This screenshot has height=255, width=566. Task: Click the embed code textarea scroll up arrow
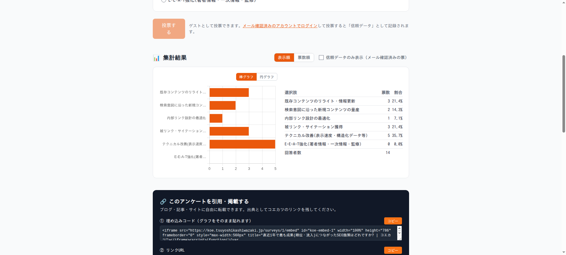click(399, 229)
